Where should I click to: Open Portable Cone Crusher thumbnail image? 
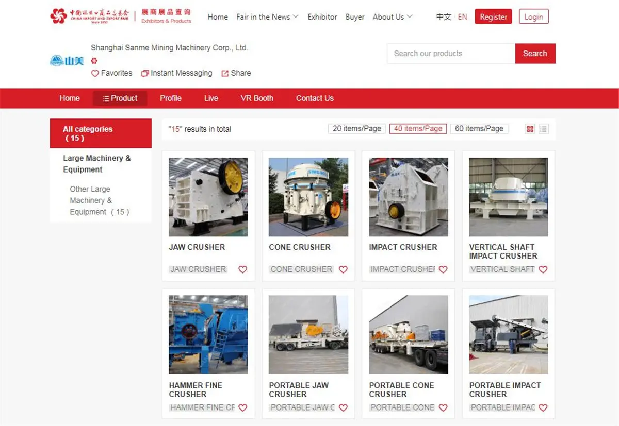[409, 334]
